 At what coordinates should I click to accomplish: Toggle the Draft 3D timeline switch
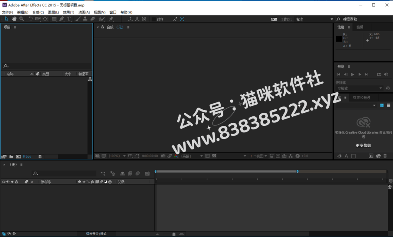112,173
